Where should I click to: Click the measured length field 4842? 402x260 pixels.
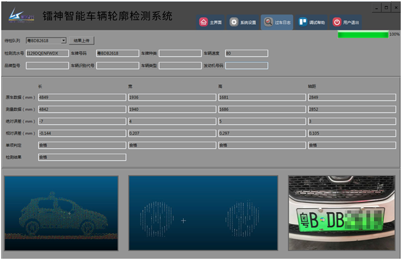tap(81, 109)
